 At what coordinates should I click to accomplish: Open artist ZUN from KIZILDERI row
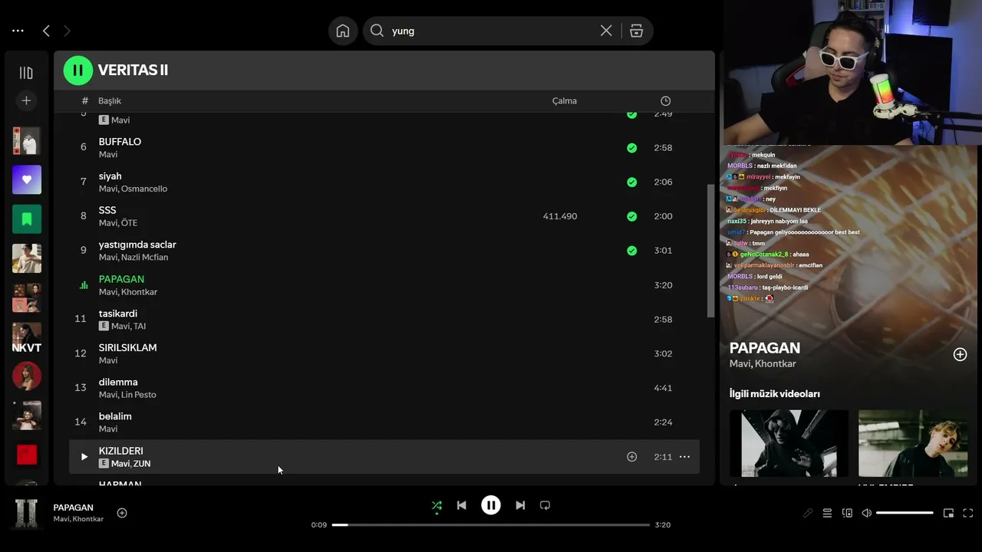pyautogui.click(x=142, y=464)
